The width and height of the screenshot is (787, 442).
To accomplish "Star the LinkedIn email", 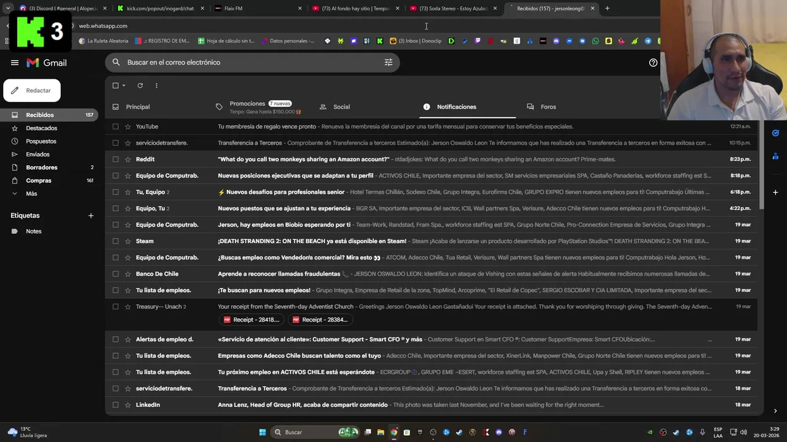I will pyautogui.click(x=128, y=405).
